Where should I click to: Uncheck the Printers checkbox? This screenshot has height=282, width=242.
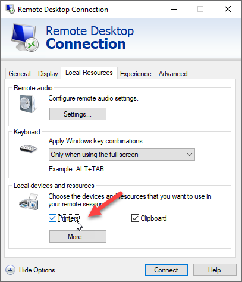[52, 218]
